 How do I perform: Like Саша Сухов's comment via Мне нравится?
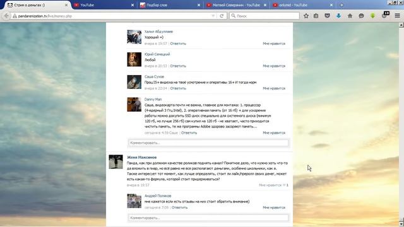click(x=274, y=88)
